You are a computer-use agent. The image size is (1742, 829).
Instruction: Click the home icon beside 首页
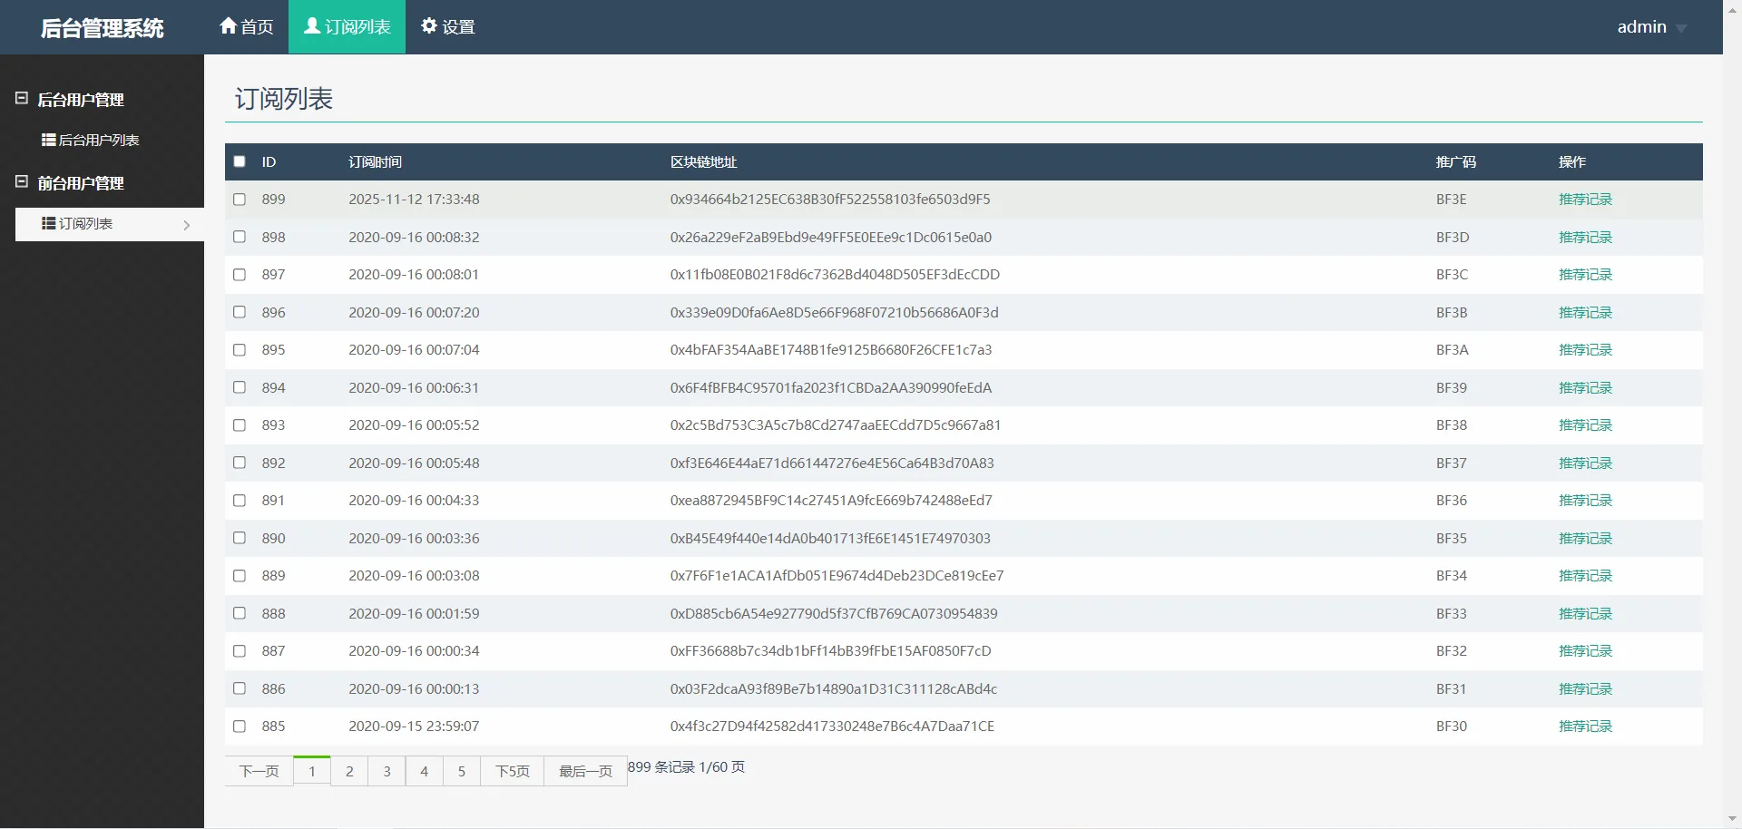(x=228, y=26)
